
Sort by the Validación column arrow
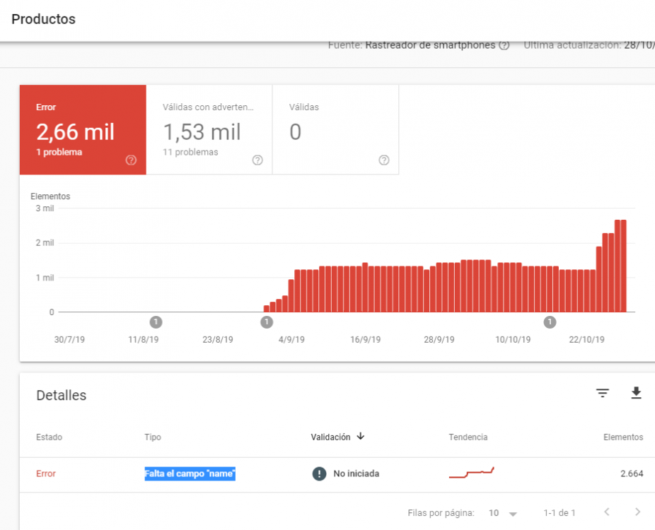(x=361, y=437)
